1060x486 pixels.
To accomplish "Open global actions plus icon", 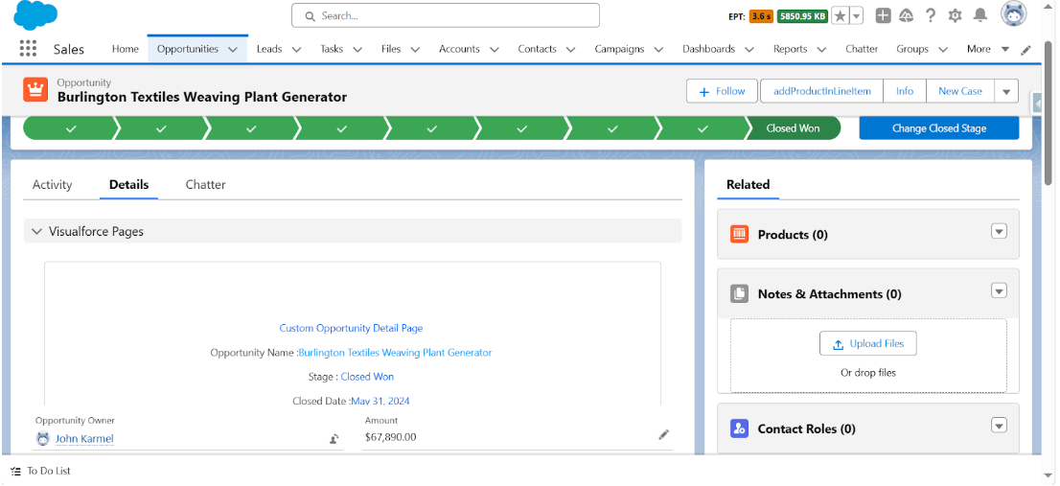I will point(883,15).
